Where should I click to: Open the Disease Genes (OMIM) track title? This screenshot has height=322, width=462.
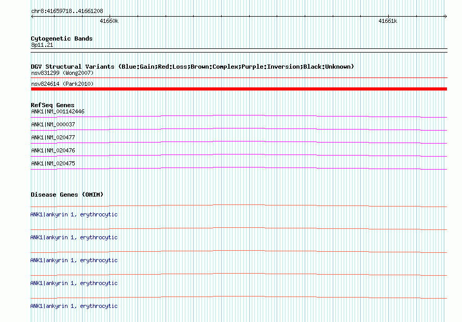(67, 195)
